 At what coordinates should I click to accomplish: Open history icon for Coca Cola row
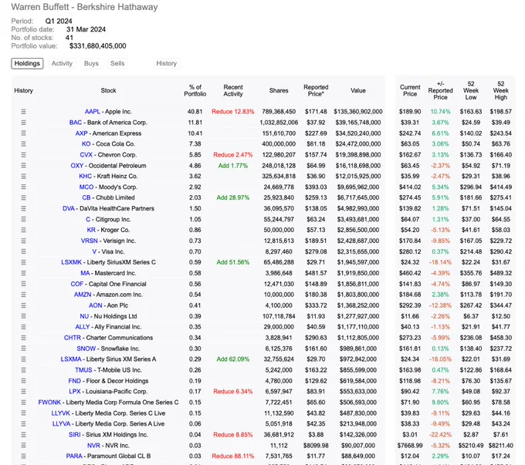23,144
